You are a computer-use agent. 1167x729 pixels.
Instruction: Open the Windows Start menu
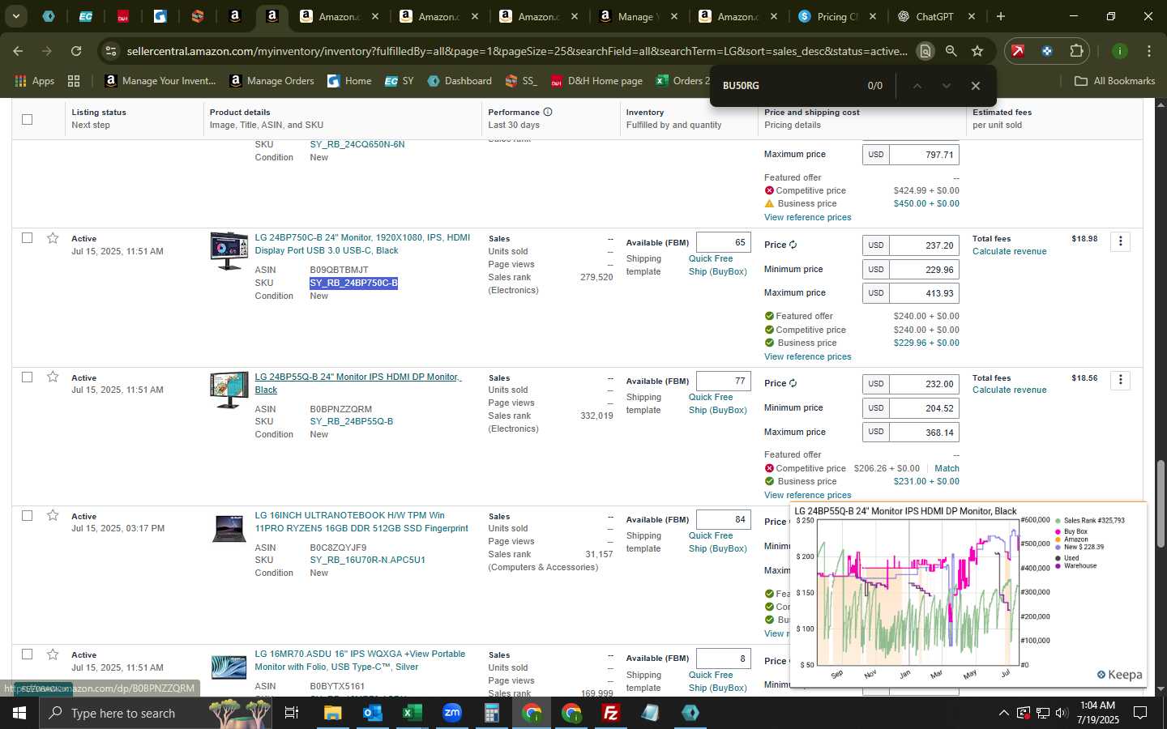click(x=19, y=713)
